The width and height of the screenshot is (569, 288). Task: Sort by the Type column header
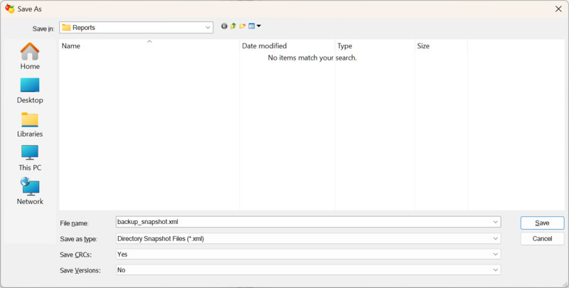pyautogui.click(x=375, y=46)
